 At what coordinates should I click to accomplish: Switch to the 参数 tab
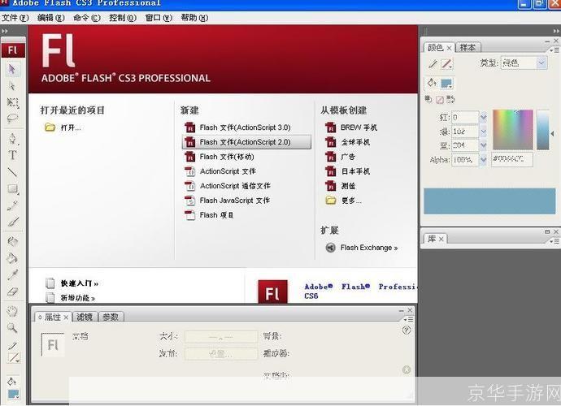pyautogui.click(x=111, y=317)
